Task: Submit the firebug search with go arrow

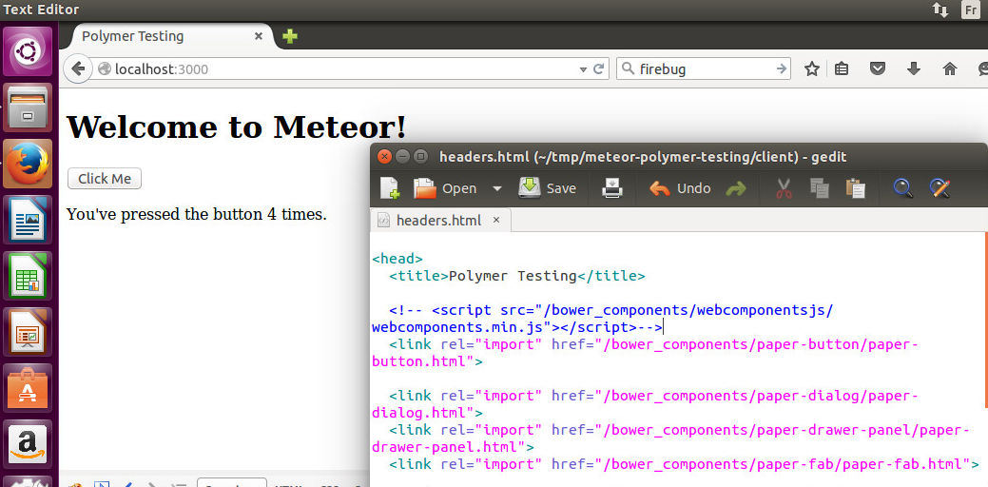Action: point(782,68)
